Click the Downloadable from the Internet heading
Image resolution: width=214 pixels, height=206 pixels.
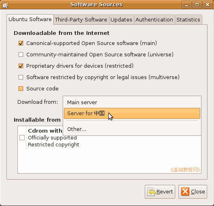[61, 33]
